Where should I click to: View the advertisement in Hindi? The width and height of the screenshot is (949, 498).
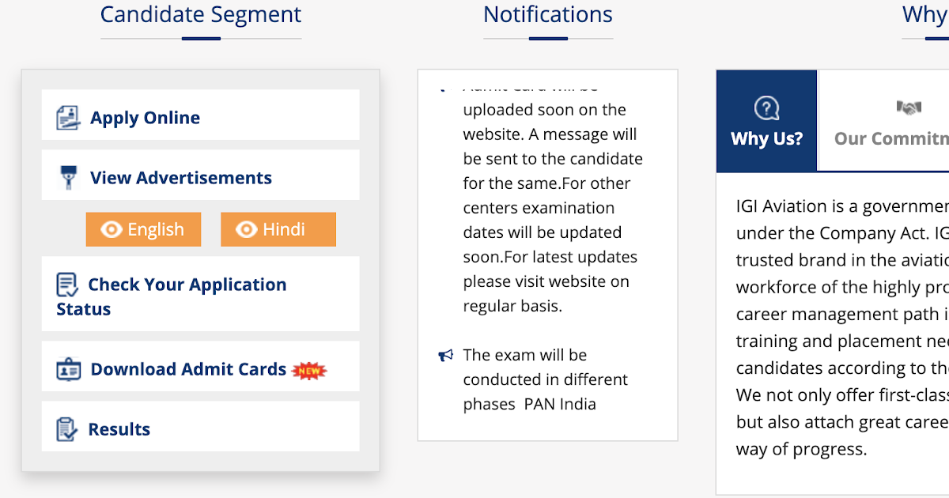click(x=278, y=229)
